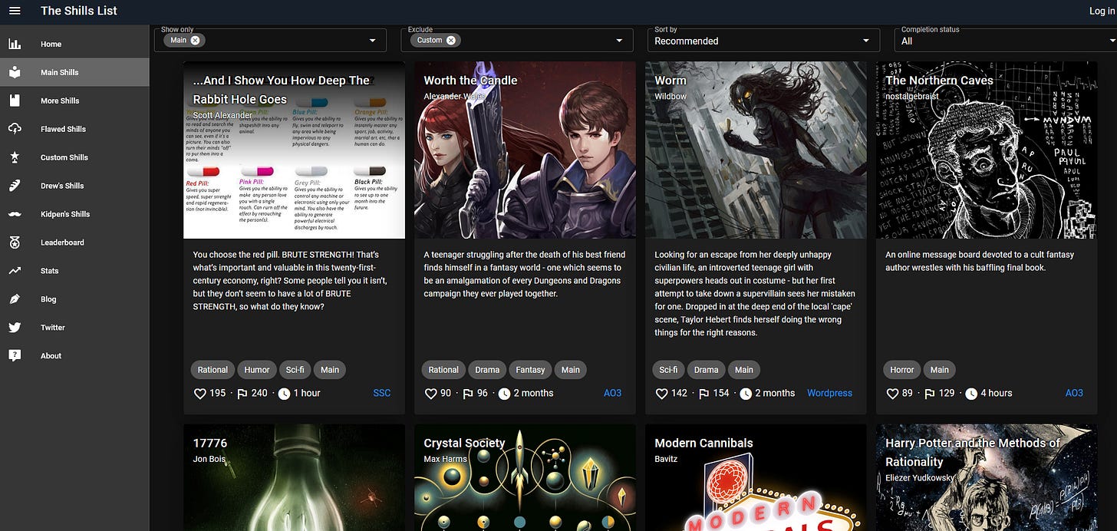This screenshot has width=1117, height=531.
Task: Remove the Main chip from Show only
Action: click(x=195, y=40)
